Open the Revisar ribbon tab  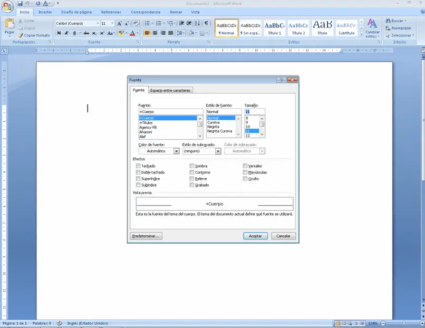click(x=176, y=12)
